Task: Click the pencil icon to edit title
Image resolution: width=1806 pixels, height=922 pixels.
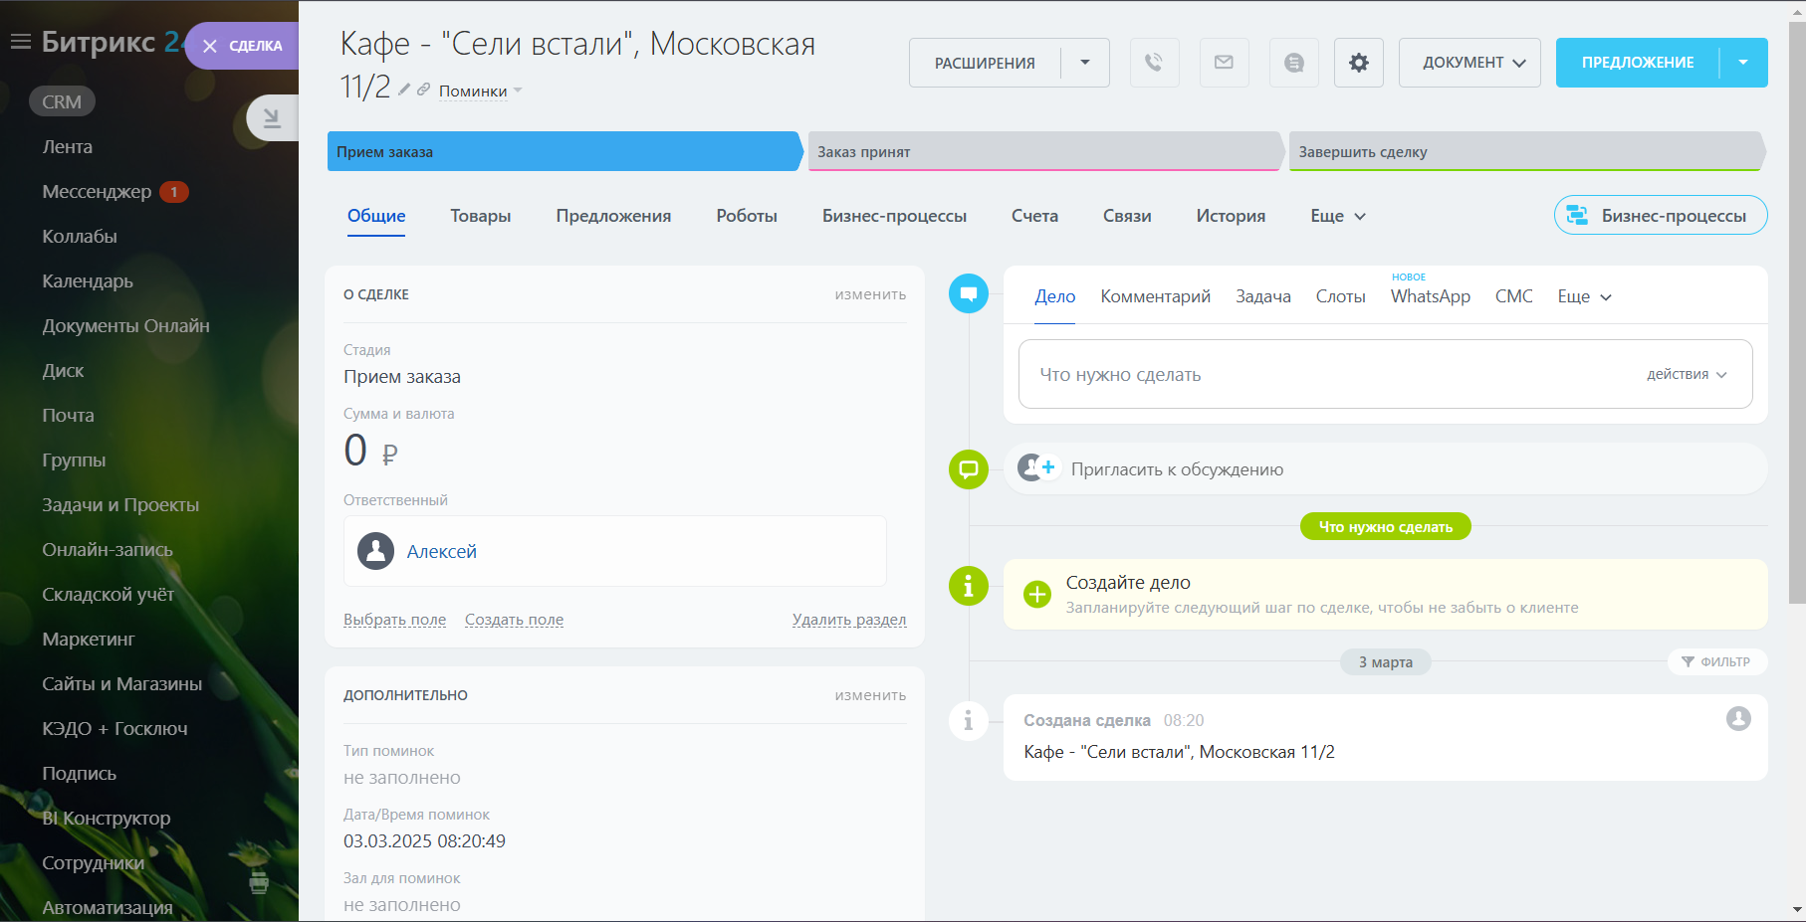Action: 404,90
